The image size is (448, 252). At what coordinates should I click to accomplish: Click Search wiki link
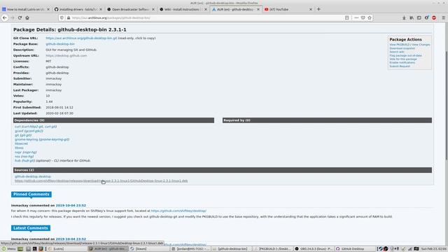coord(397,52)
